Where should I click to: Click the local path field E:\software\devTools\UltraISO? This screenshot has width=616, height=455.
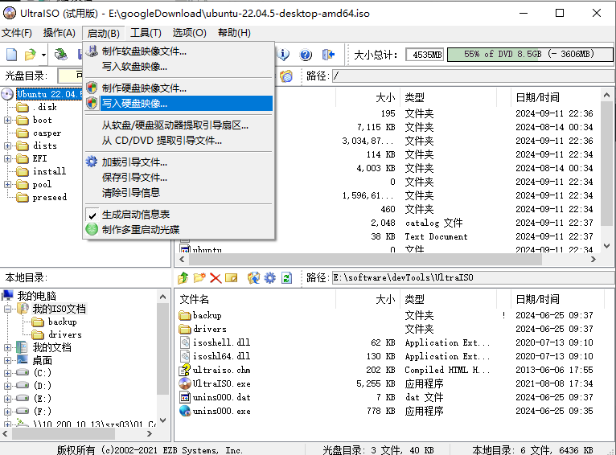[473, 277]
